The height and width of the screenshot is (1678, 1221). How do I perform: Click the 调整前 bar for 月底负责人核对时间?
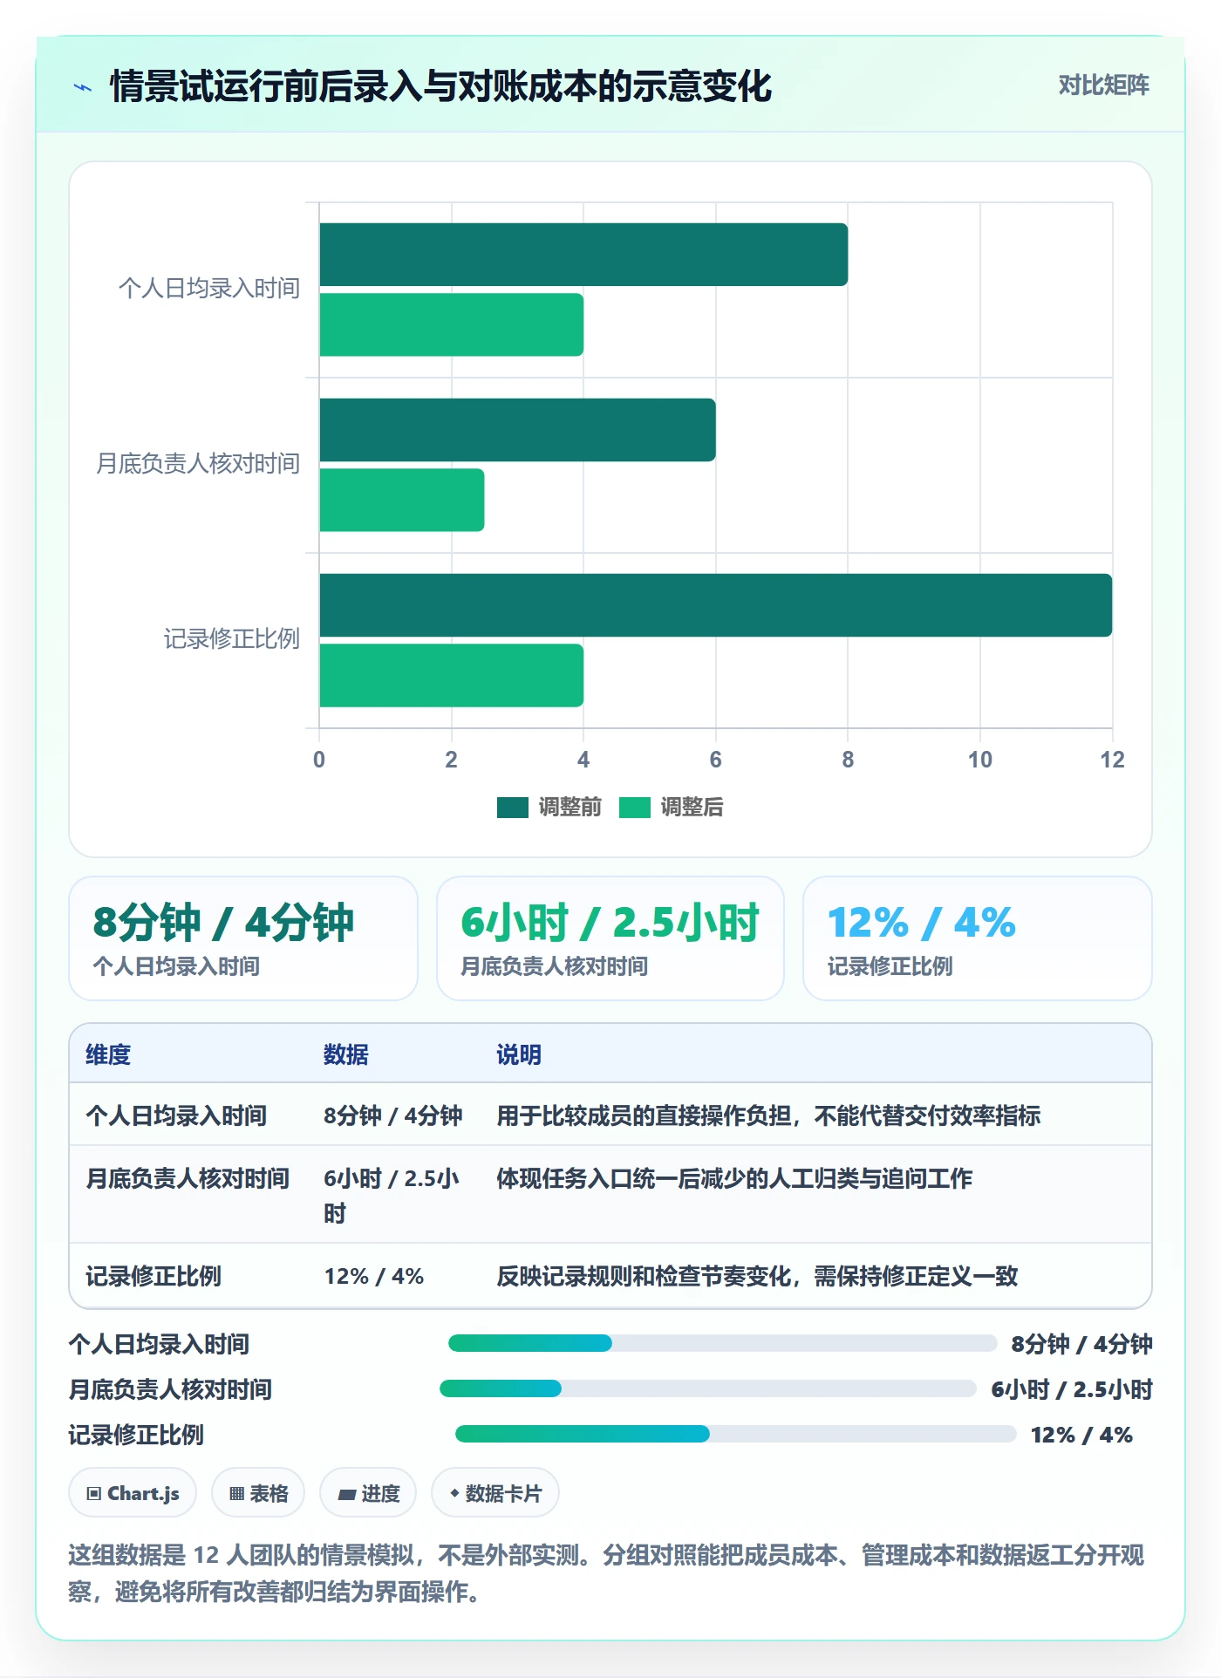point(517,430)
